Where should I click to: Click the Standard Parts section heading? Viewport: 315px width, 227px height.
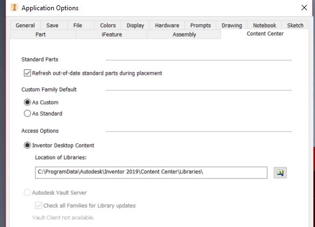tap(40, 59)
